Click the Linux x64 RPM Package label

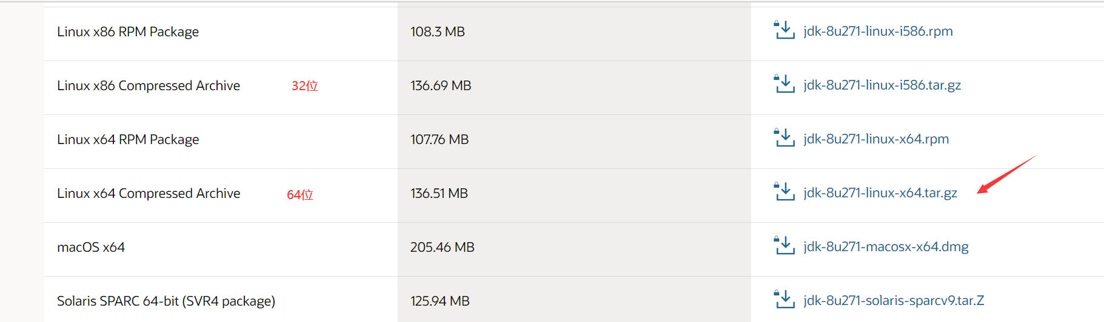[128, 139]
